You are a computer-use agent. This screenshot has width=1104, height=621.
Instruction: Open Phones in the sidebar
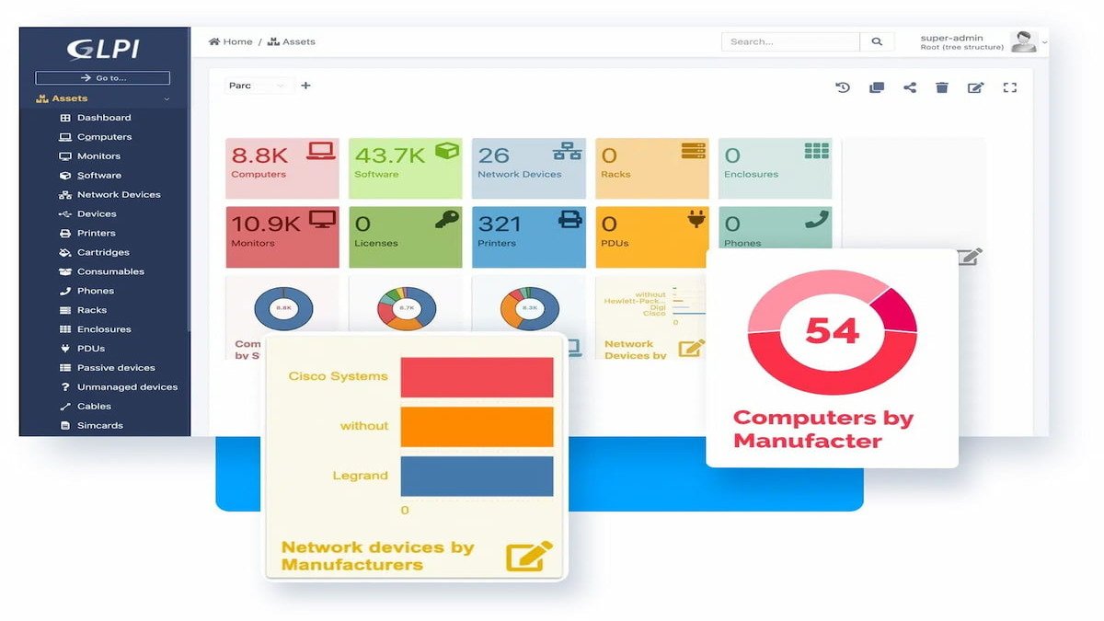[x=96, y=292]
